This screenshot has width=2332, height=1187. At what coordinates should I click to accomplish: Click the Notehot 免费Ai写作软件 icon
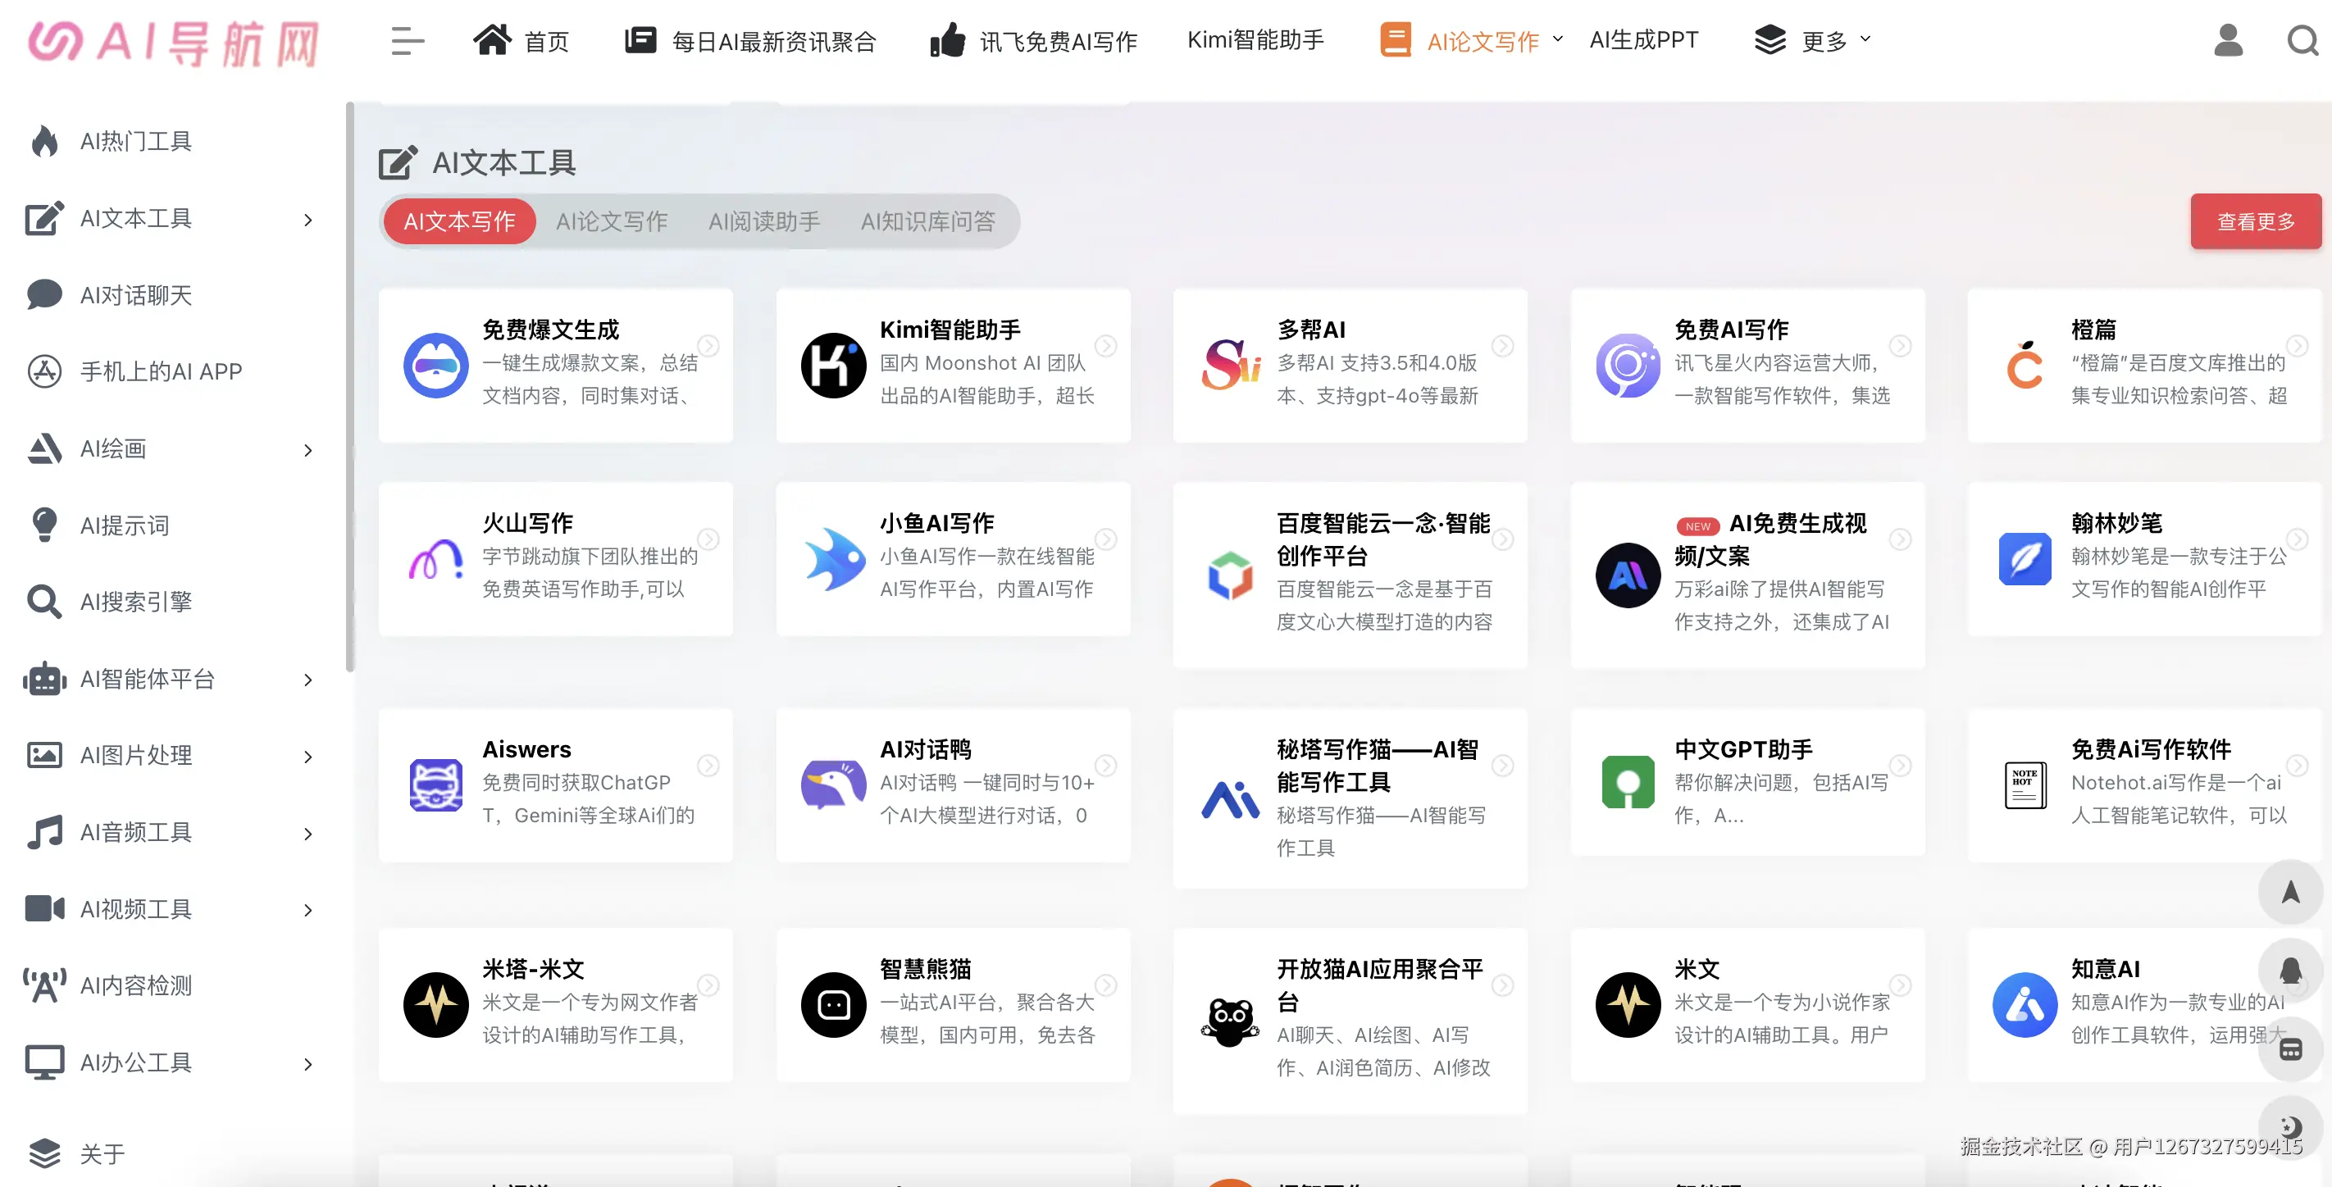pos(2025,785)
